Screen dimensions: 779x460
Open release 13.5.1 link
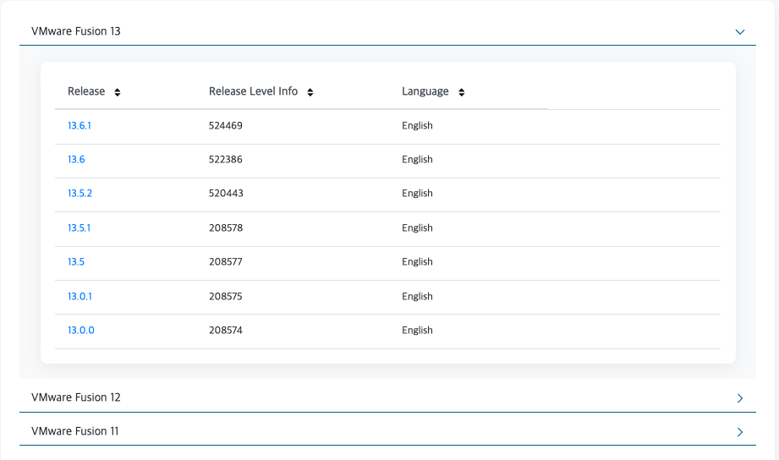79,228
